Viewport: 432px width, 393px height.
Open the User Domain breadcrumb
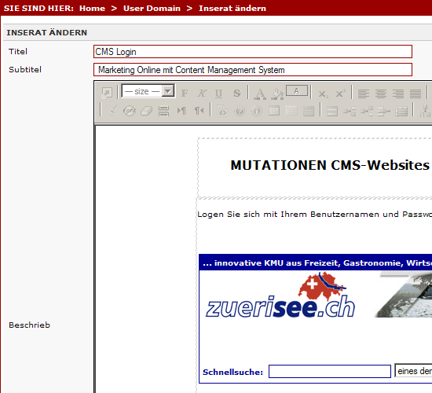pyautogui.click(x=152, y=9)
